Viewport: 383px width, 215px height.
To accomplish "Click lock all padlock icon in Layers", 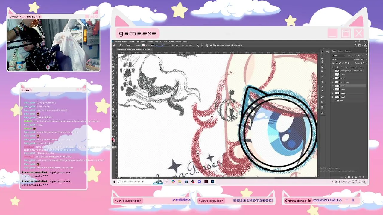I will pyautogui.click(x=349, y=63).
